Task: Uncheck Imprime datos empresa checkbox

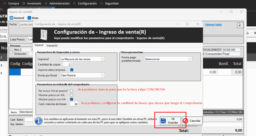Action: 72,70
